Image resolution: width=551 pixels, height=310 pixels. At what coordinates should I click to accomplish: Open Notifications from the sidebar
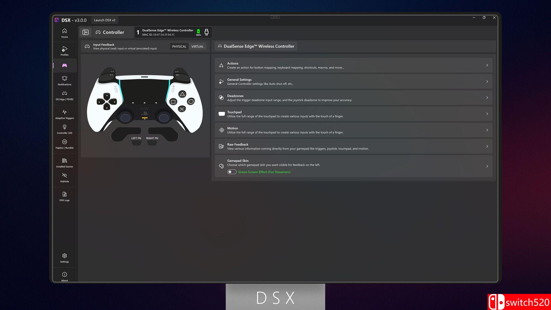(65, 81)
